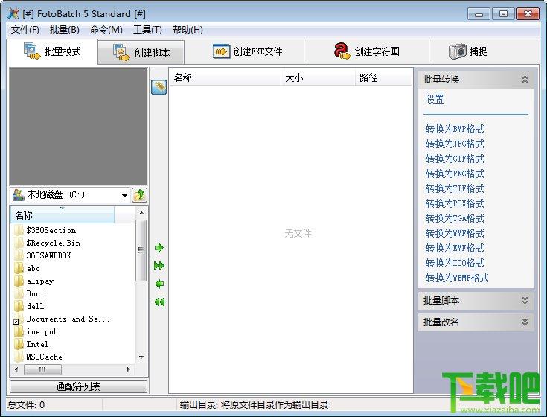
Task: Click horizontal scrollbar right arrow in folder list
Action: tap(128, 369)
